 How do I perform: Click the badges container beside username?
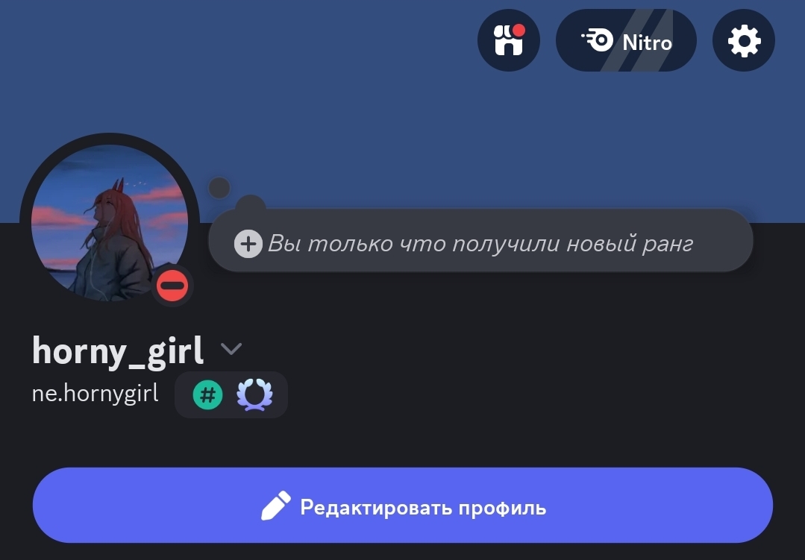click(x=231, y=394)
